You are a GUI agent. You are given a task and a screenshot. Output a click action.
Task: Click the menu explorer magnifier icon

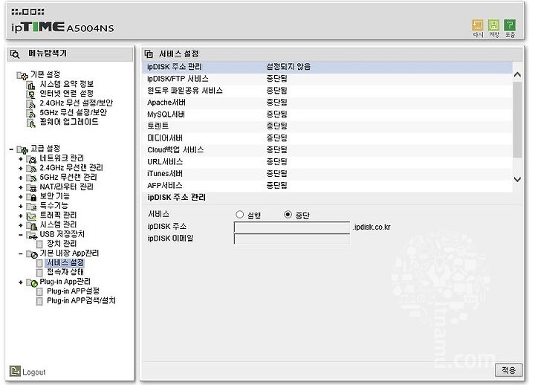(x=15, y=54)
